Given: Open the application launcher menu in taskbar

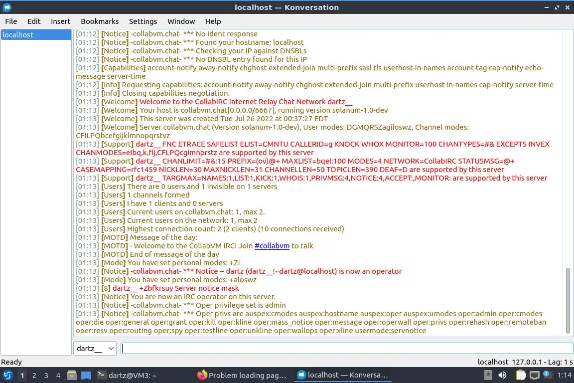Looking at the screenshot, I should [7, 376].
